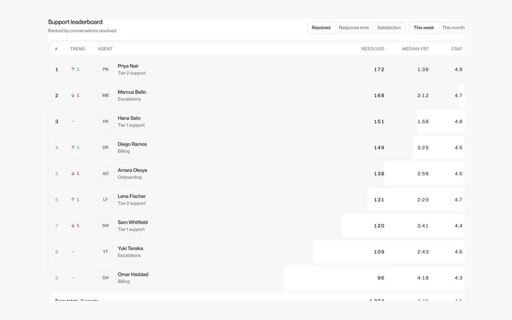Click the down trend arrow for Amara Okoye
This screenshot has height=320, width=512.
coord(73,173)
